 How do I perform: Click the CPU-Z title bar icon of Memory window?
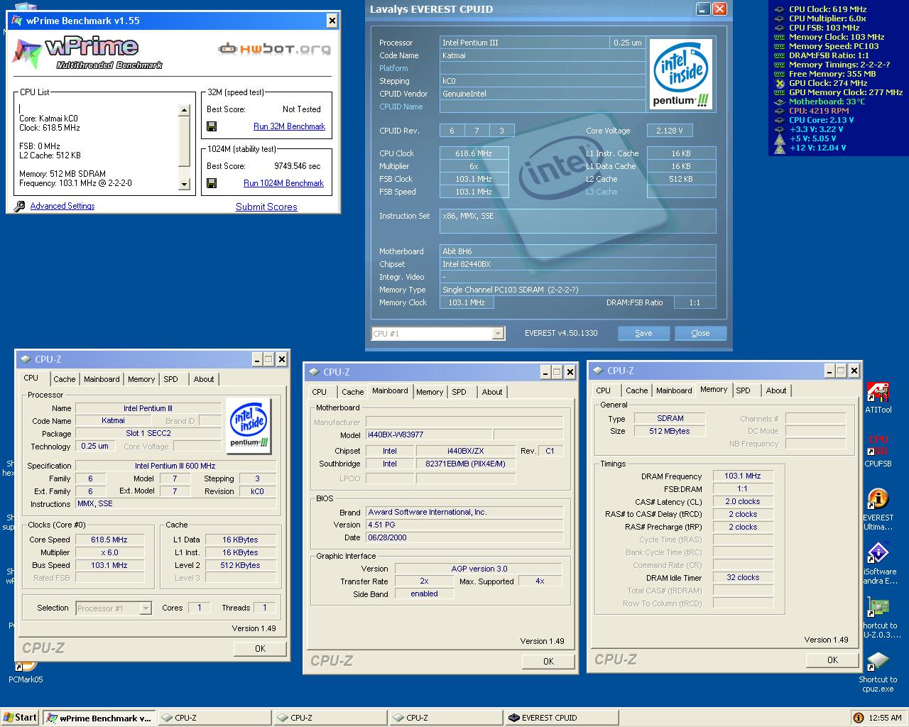(598, 371)
